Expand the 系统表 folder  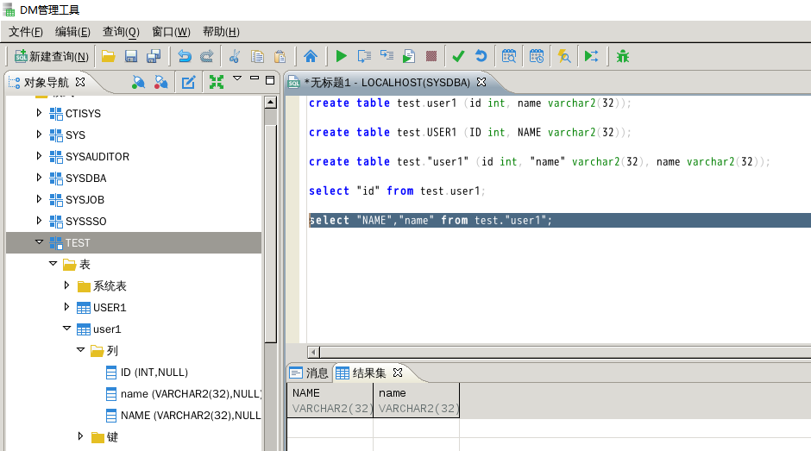click(66, 285)
